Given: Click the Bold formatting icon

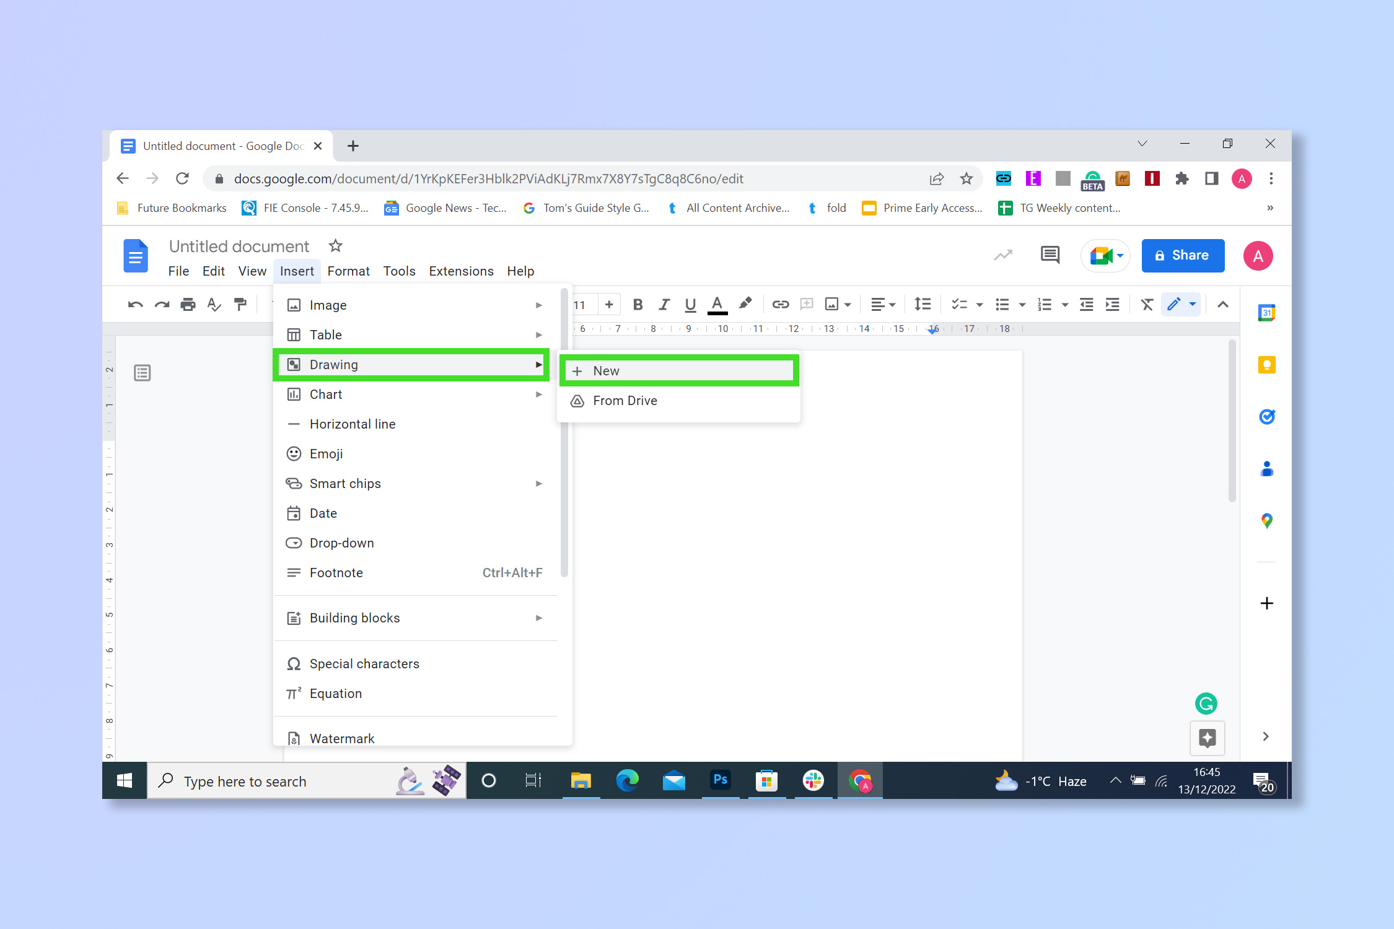Looking at the screenshot, I should pos(638,305).
